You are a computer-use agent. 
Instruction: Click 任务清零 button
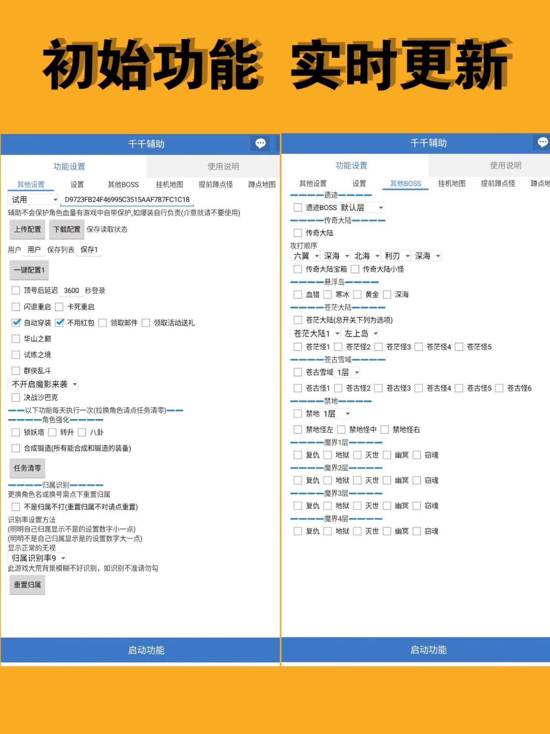(x=27, y=468)
